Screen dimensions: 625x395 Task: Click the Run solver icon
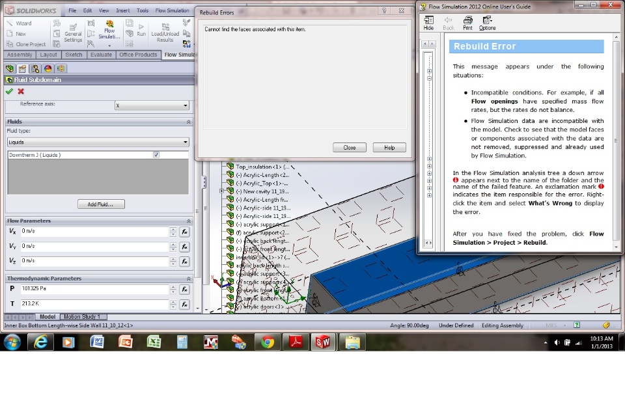141,31
